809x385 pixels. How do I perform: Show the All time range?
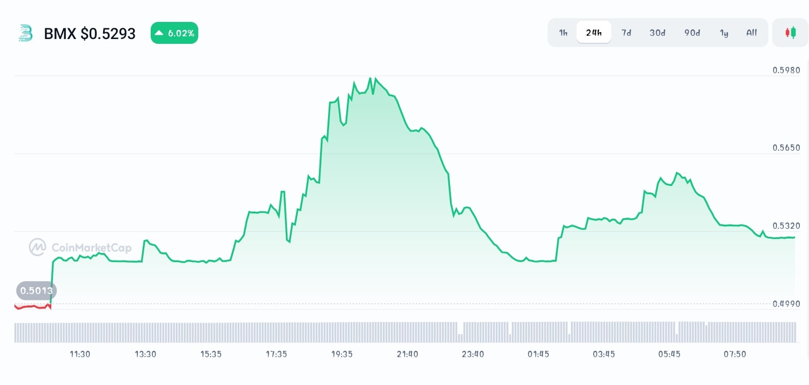coord(751,33)
